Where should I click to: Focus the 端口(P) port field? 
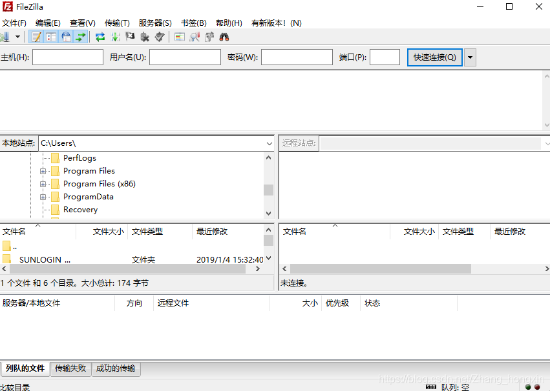point(385,57)
